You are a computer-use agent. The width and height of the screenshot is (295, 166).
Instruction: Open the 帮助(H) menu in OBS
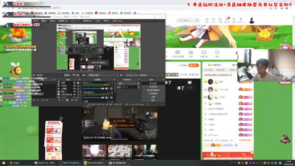(x=106, y=21)
